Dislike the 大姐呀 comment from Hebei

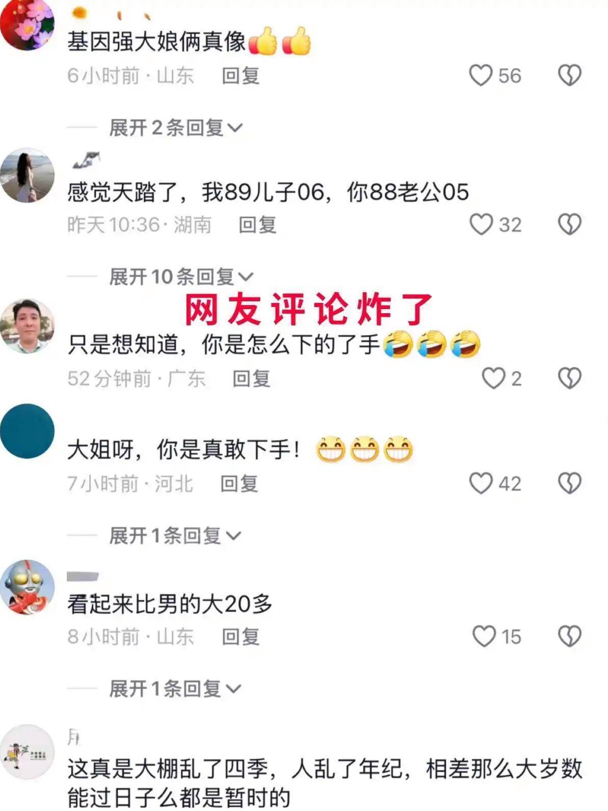(569, 484)
